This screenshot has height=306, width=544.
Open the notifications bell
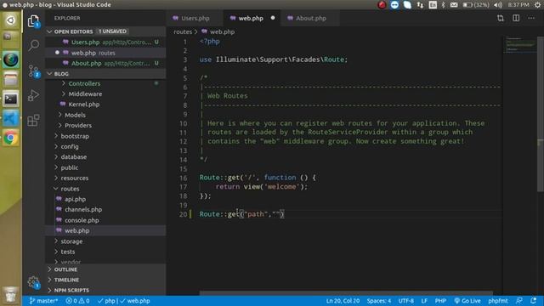click(534, 301)
